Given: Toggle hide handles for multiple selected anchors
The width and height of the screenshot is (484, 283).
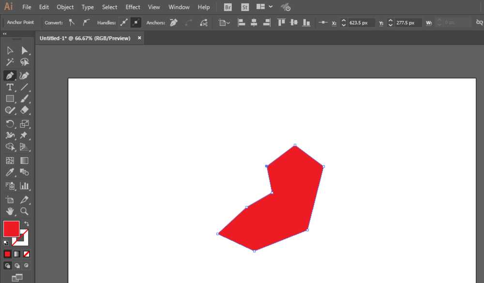Looking at the screenshot, I should pos(136,22).
